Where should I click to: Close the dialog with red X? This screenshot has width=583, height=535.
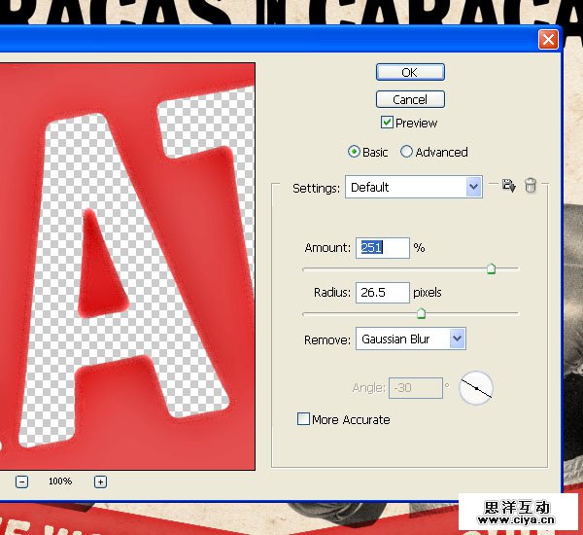(x=548, y=40)
